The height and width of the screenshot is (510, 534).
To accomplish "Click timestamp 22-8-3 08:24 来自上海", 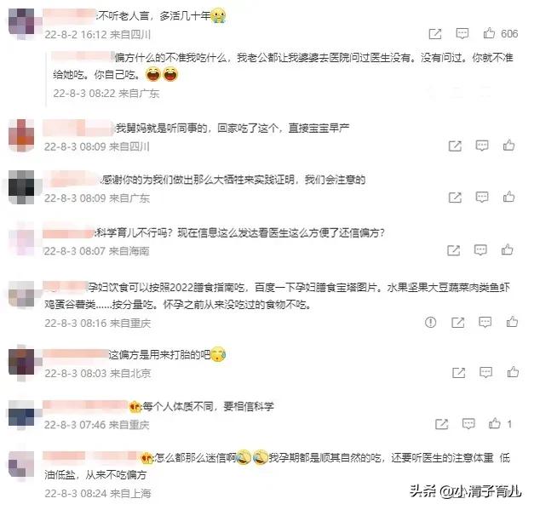I will click(x=98, y=493).
